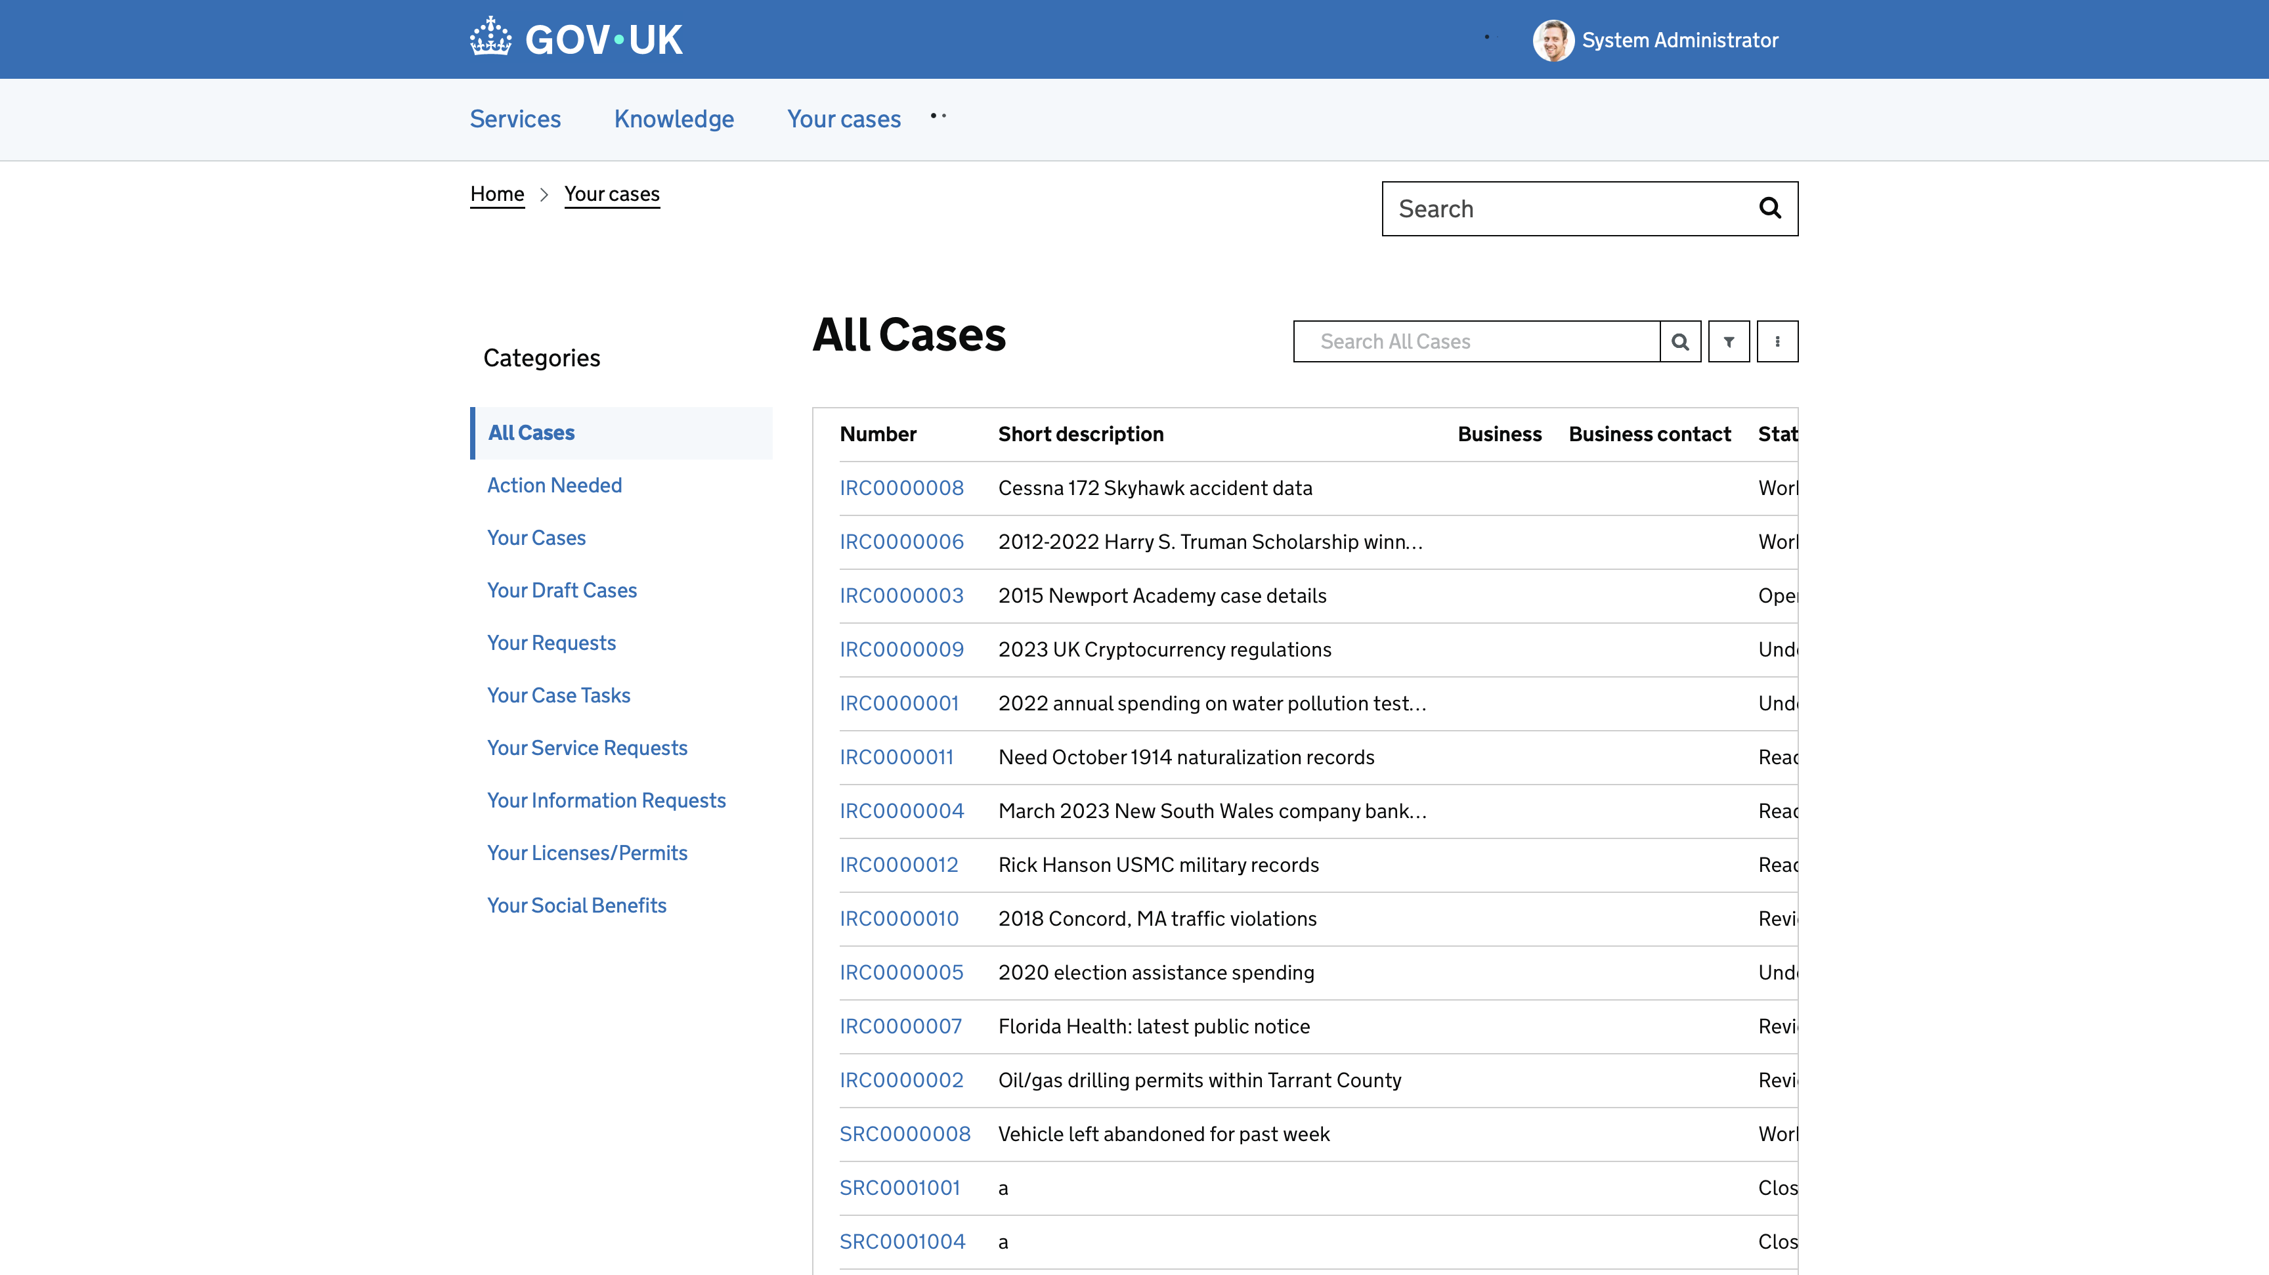Click the Search All Cases magnifier button
Viewport: 2269px width, 1275px height.
point(1681,341)
